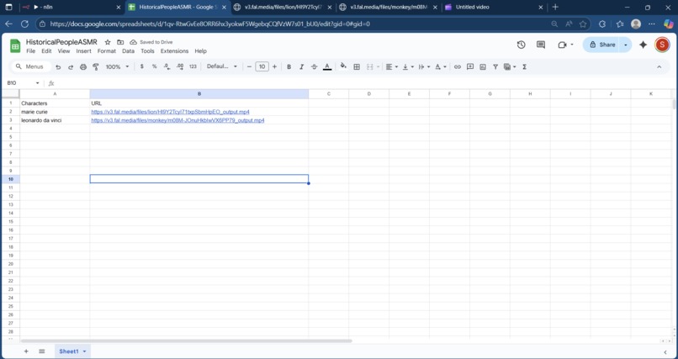Add a new sheet with plus button
The image size is (678, 359).
[26, 351]
